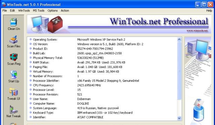215x125 pixels.
Task: Visit the www.wintools.net link
Action: pos(197,30)
